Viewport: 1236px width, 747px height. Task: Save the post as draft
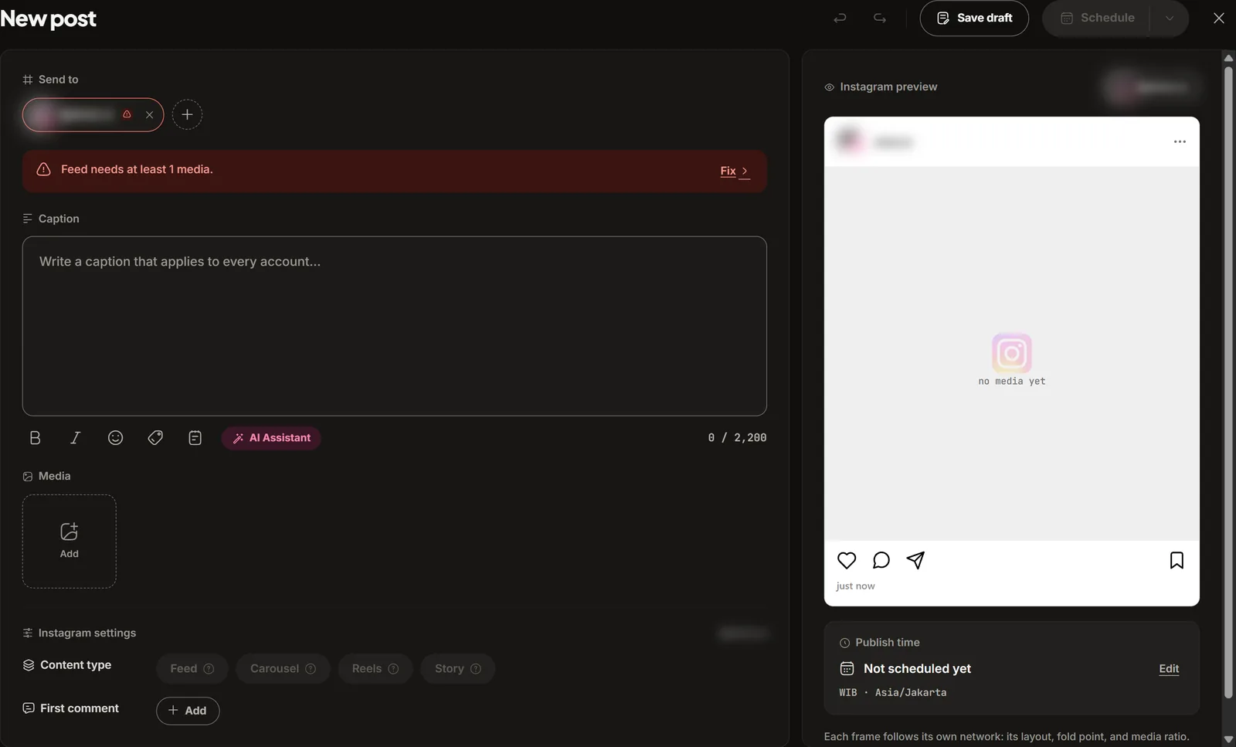pos(974,18)
